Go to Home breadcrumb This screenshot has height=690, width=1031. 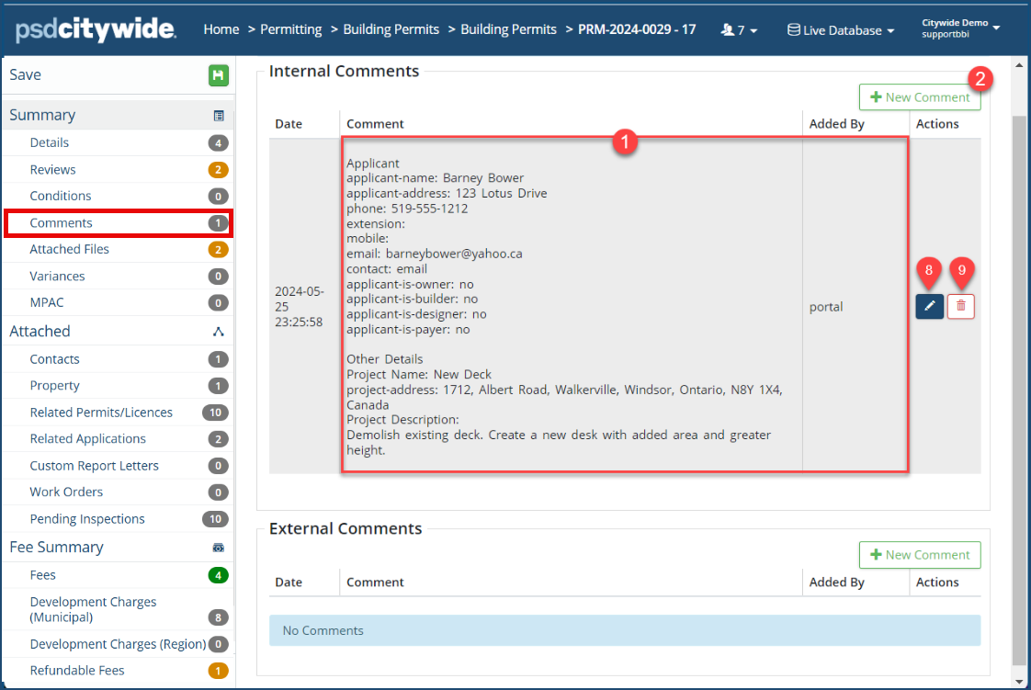[221, 29]
